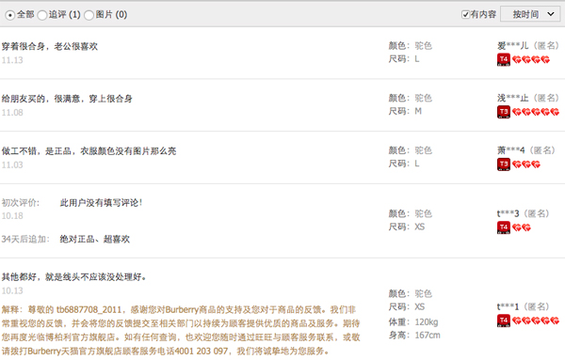Image resolution: width=565 pixels, height=360 pixels.
Task: Click the Burberry seller reply explanation text
Action: 181,330
